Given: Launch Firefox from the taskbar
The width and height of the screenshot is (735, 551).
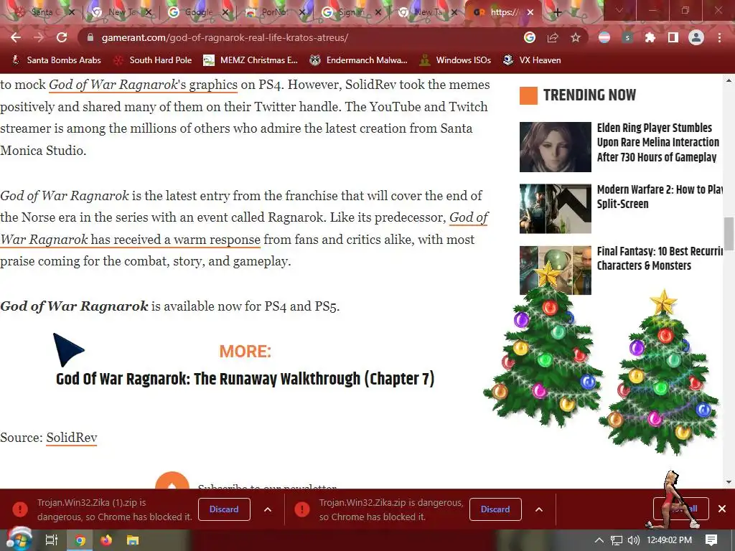Looking at the screenshot, I should (x=106, y=540).
